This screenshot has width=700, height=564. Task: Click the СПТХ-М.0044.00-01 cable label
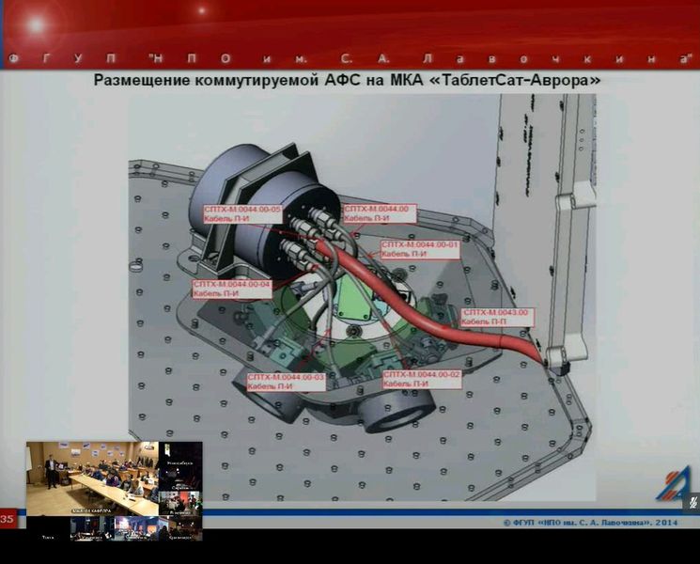[420, 249]
